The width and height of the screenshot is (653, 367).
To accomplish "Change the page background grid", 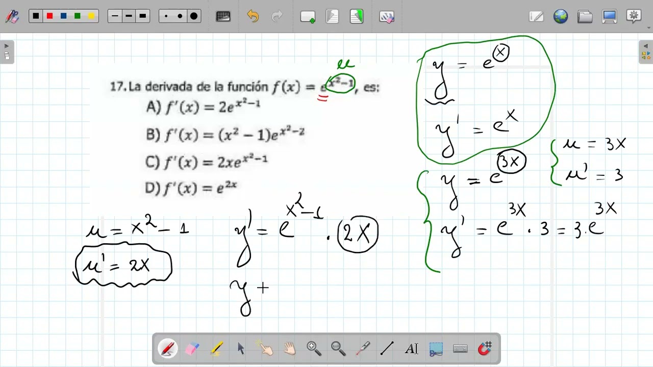I will (x=223, y=16).
